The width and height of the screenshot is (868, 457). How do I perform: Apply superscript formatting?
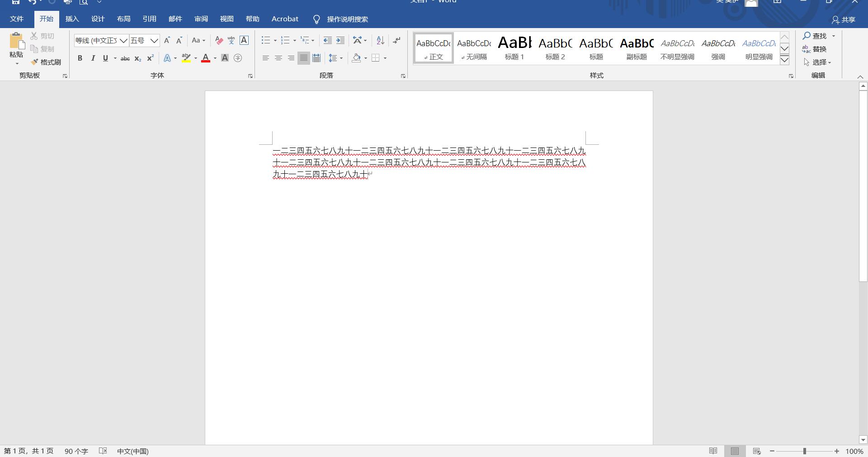click(151, 58)
